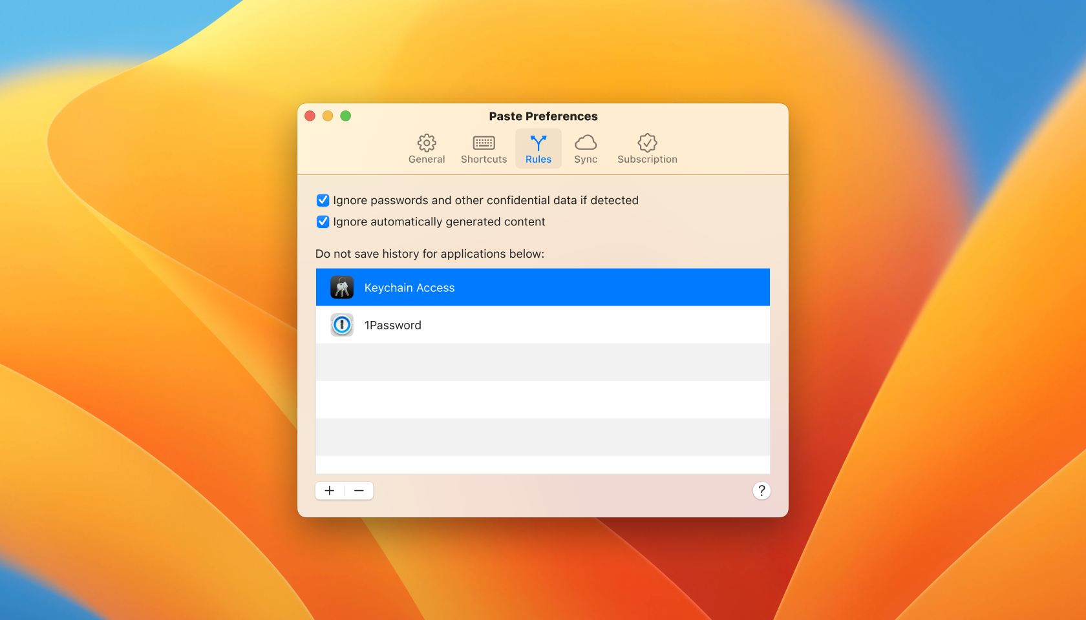Minimize the Paste Preferences window
This screenshot has height=620, width=1086.
click(328, 116)
